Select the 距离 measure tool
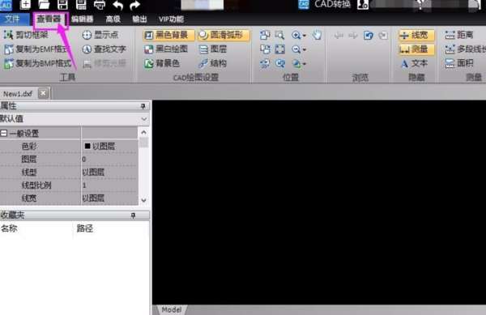Image resolution: width=486 pixels, height=315 pixels. coord(459,35)
